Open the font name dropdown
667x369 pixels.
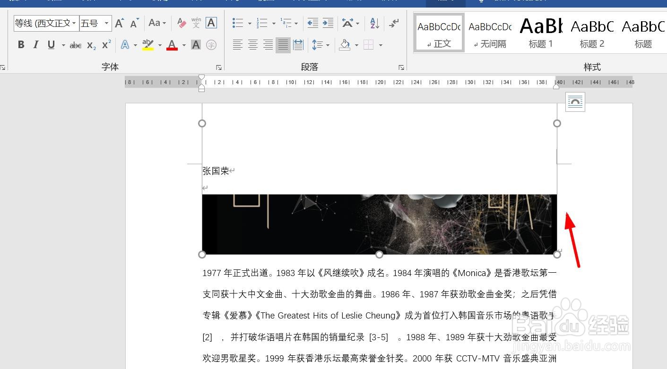[74, 23]
